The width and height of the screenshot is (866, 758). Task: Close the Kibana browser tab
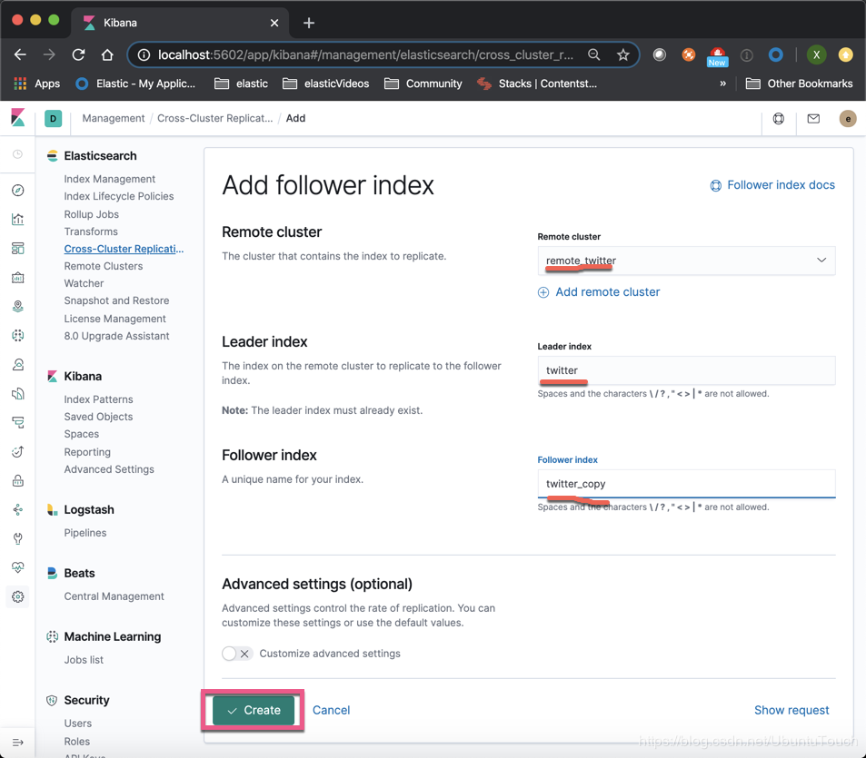point(274,23)
